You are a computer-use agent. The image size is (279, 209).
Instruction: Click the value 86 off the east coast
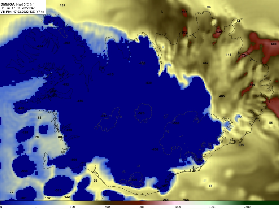pos(271,123)
